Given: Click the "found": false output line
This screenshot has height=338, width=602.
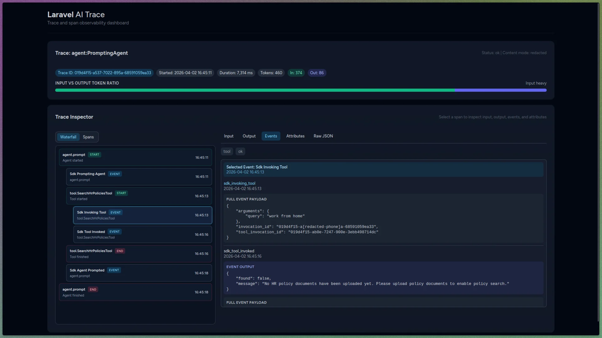Looking at the screenshot, I should pyautogui.click(x=253, y=278).
